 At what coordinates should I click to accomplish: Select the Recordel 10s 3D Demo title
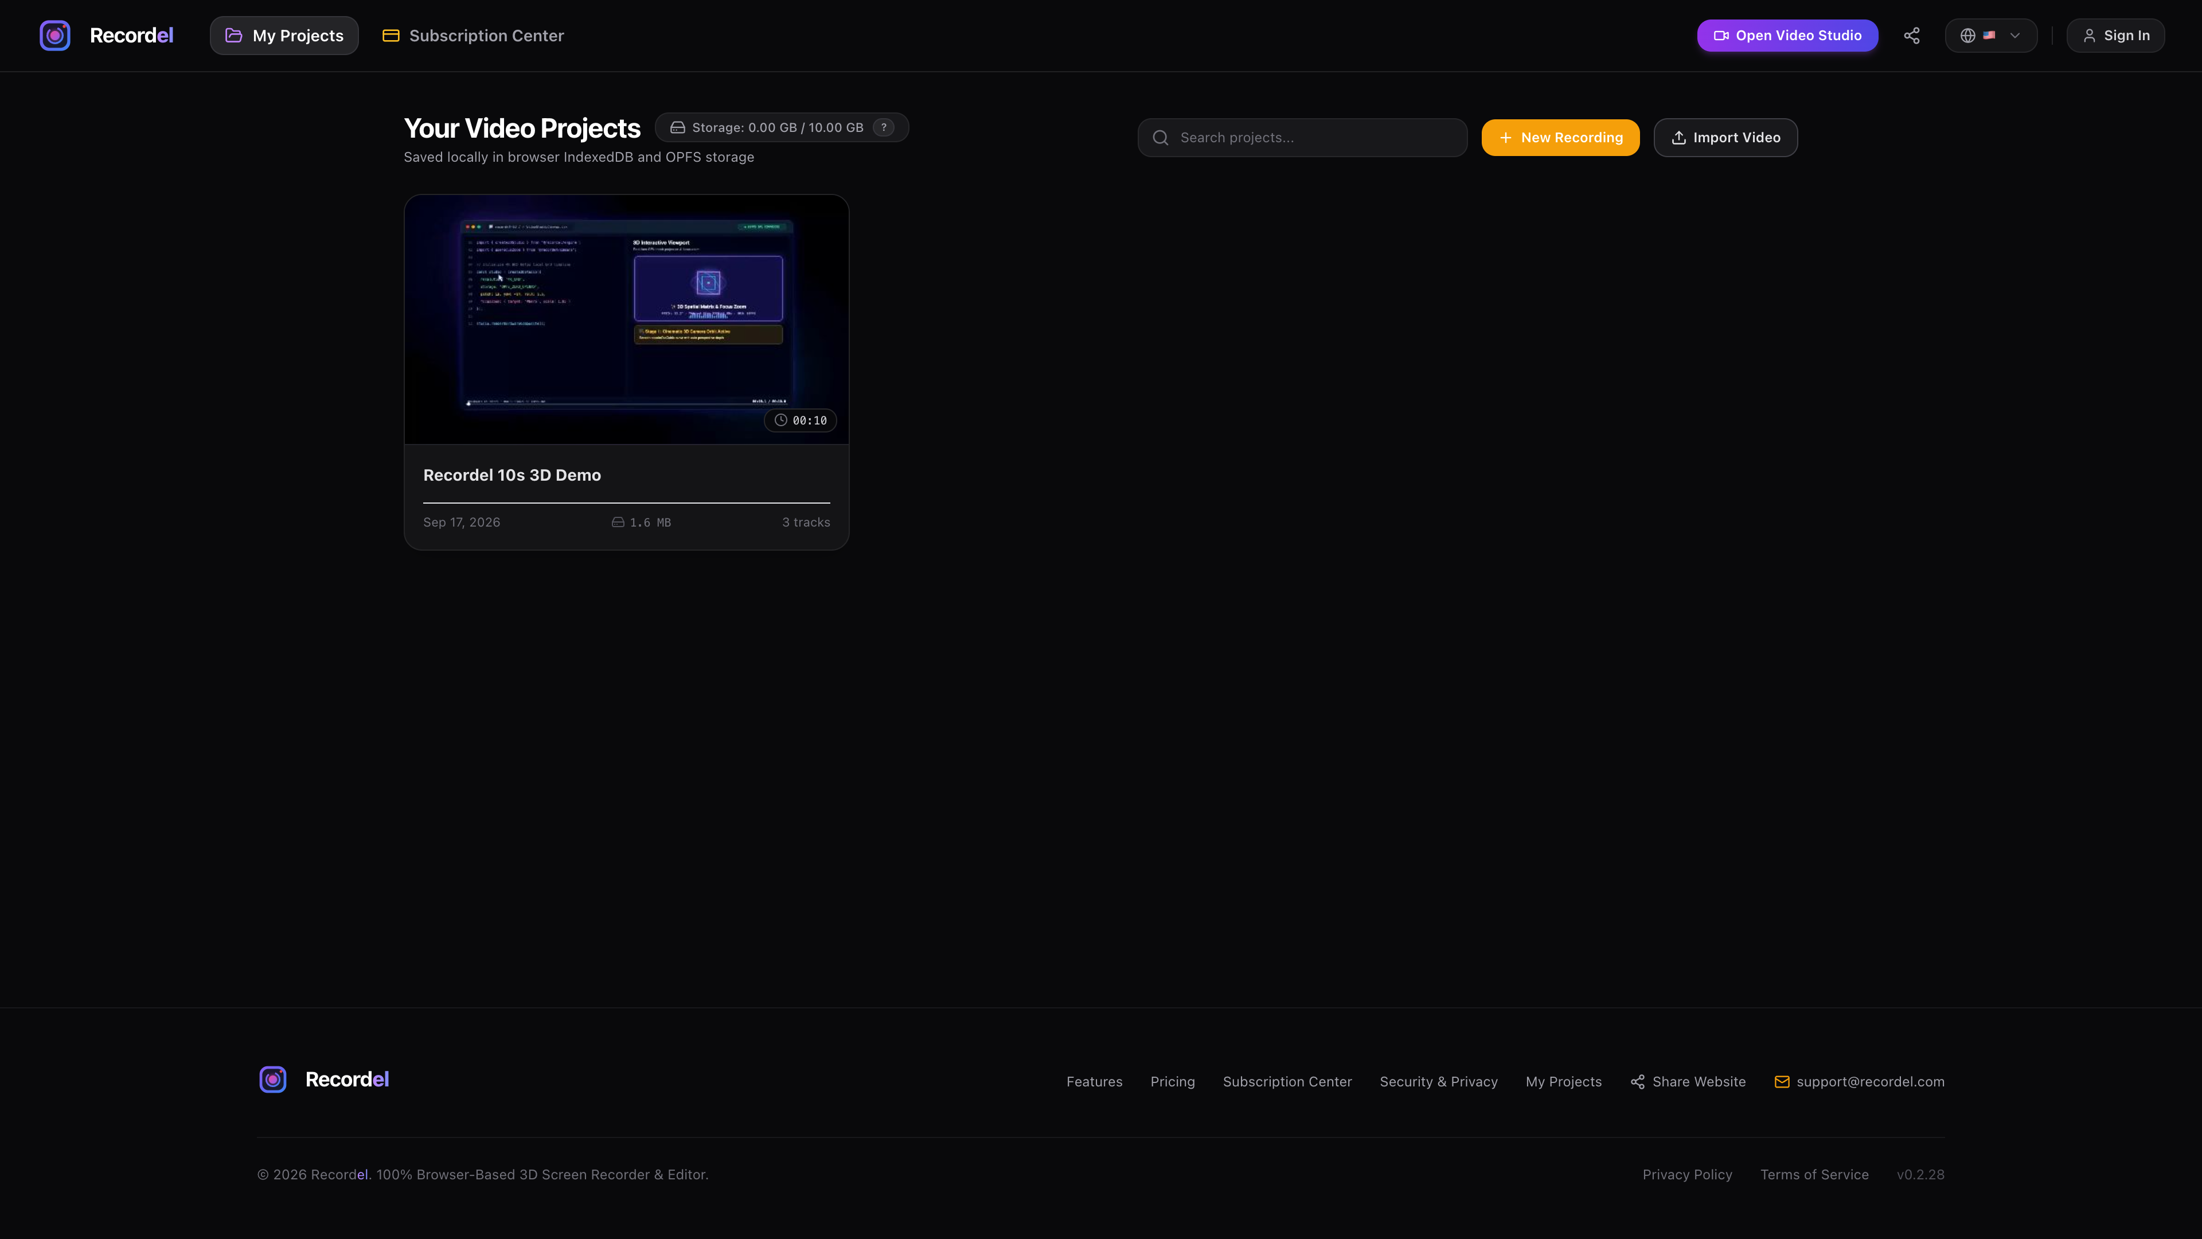512,474
